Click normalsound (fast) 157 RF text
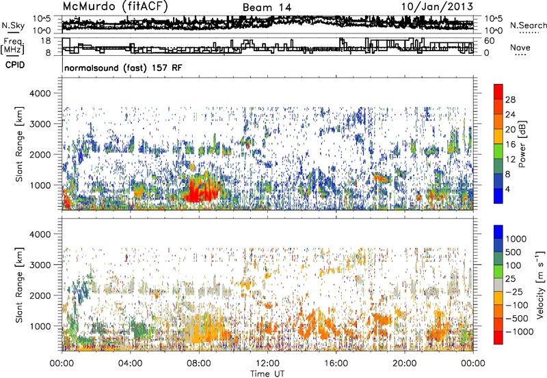This screenshot has width=547, height=378. pyautogui.click(x=123, y=68)
